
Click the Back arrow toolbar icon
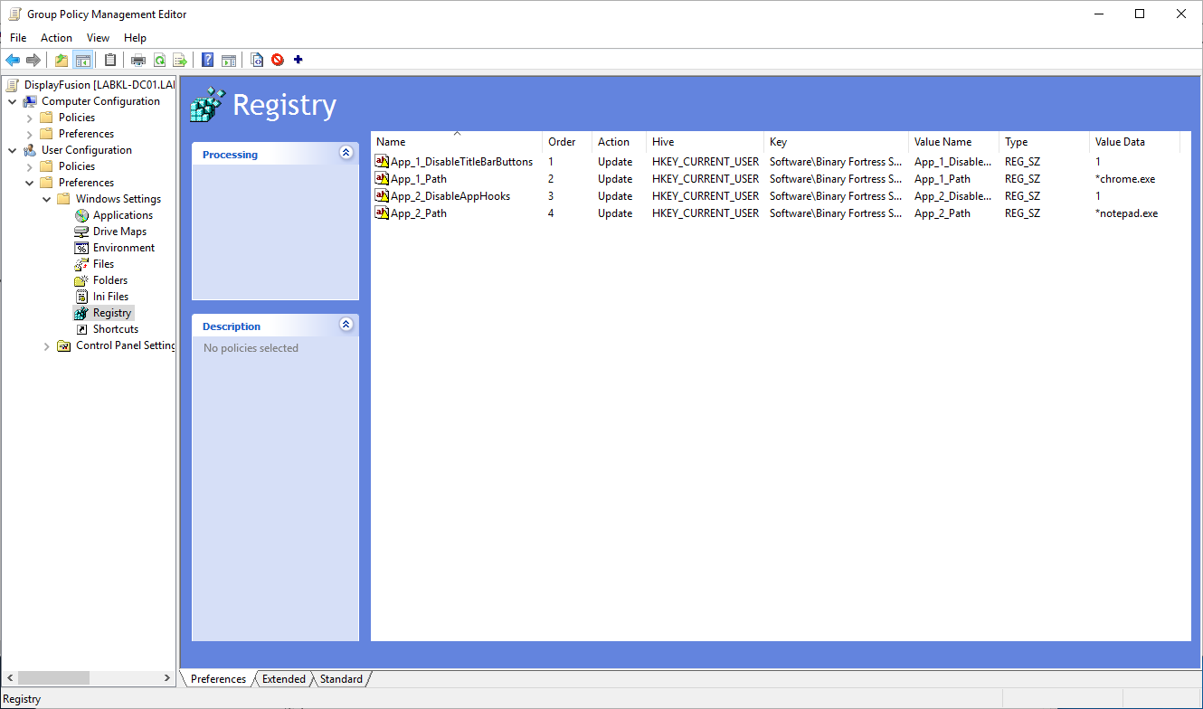coord(13,61)
